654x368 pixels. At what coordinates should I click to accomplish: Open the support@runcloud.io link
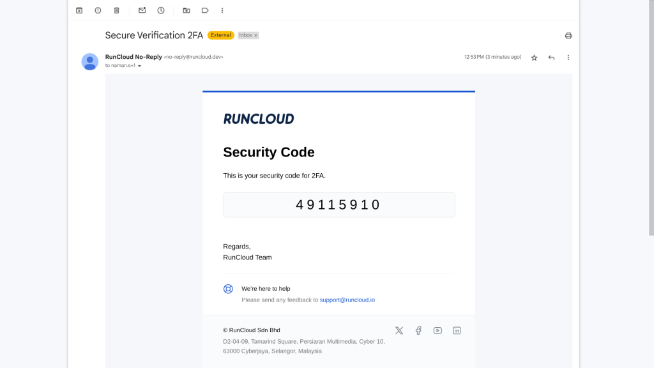click(347, 300)
